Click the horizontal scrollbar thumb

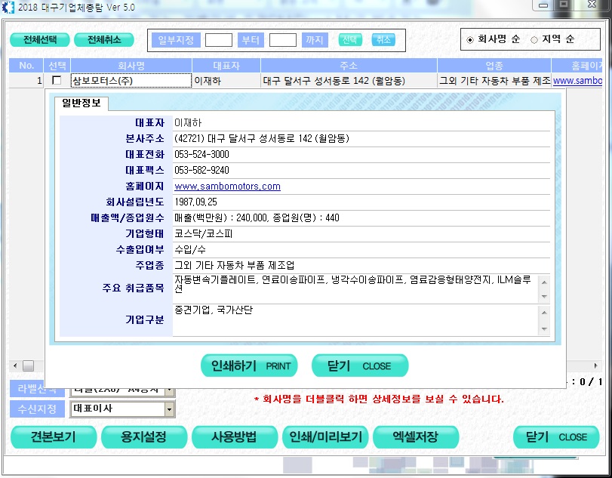(28, 366)
